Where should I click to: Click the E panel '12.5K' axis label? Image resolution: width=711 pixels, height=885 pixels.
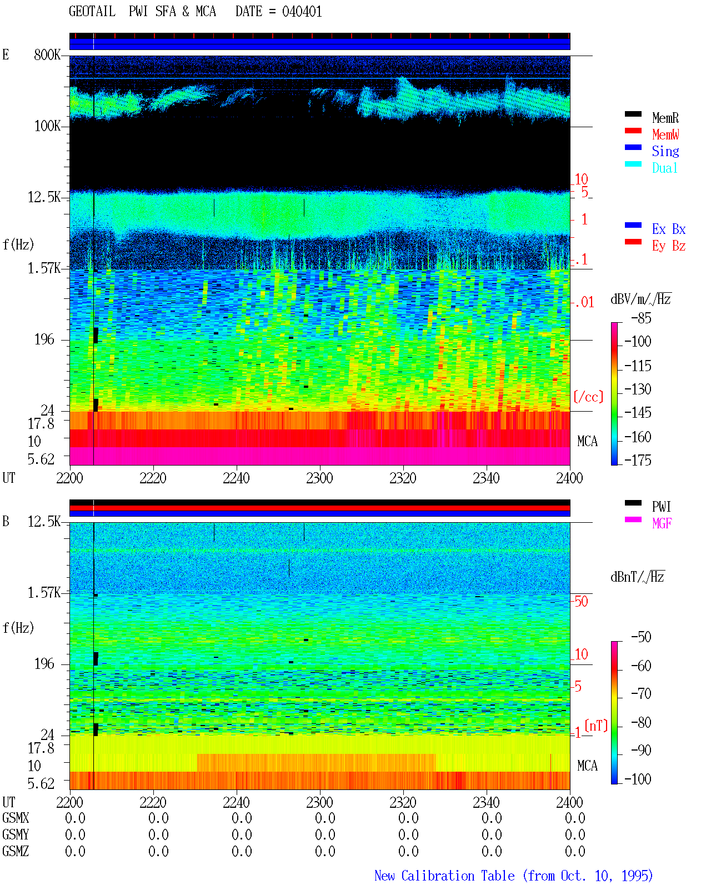(x=44, y=197)
